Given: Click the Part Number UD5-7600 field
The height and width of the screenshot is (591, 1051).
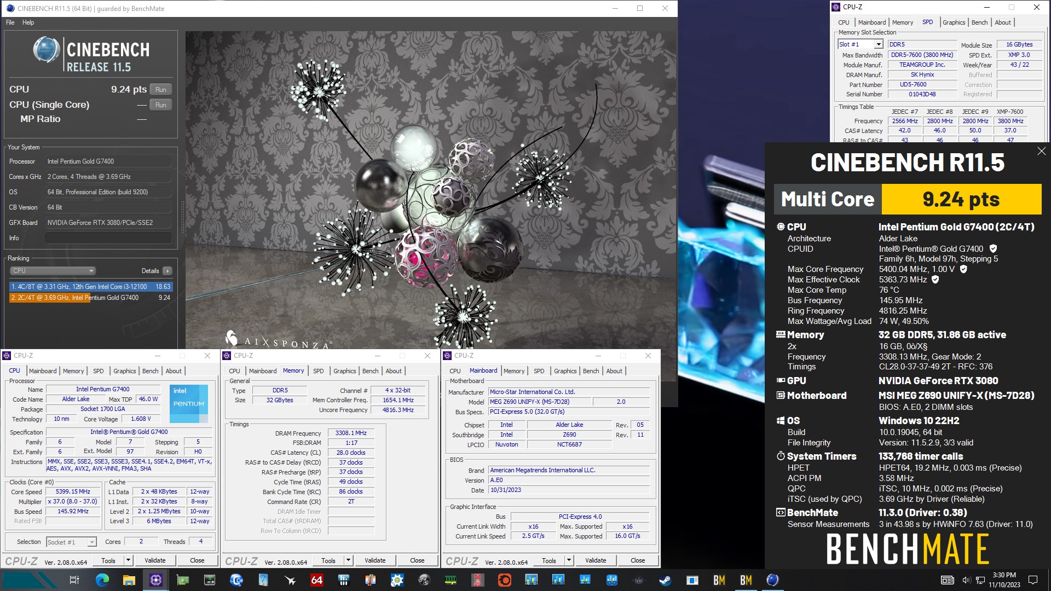Looking at the screenshot, I should point(922,84).
